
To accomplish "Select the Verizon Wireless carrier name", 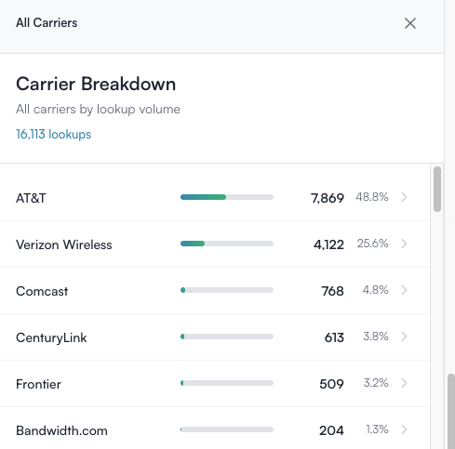I will pyautogui.click(x=64, y=244).
